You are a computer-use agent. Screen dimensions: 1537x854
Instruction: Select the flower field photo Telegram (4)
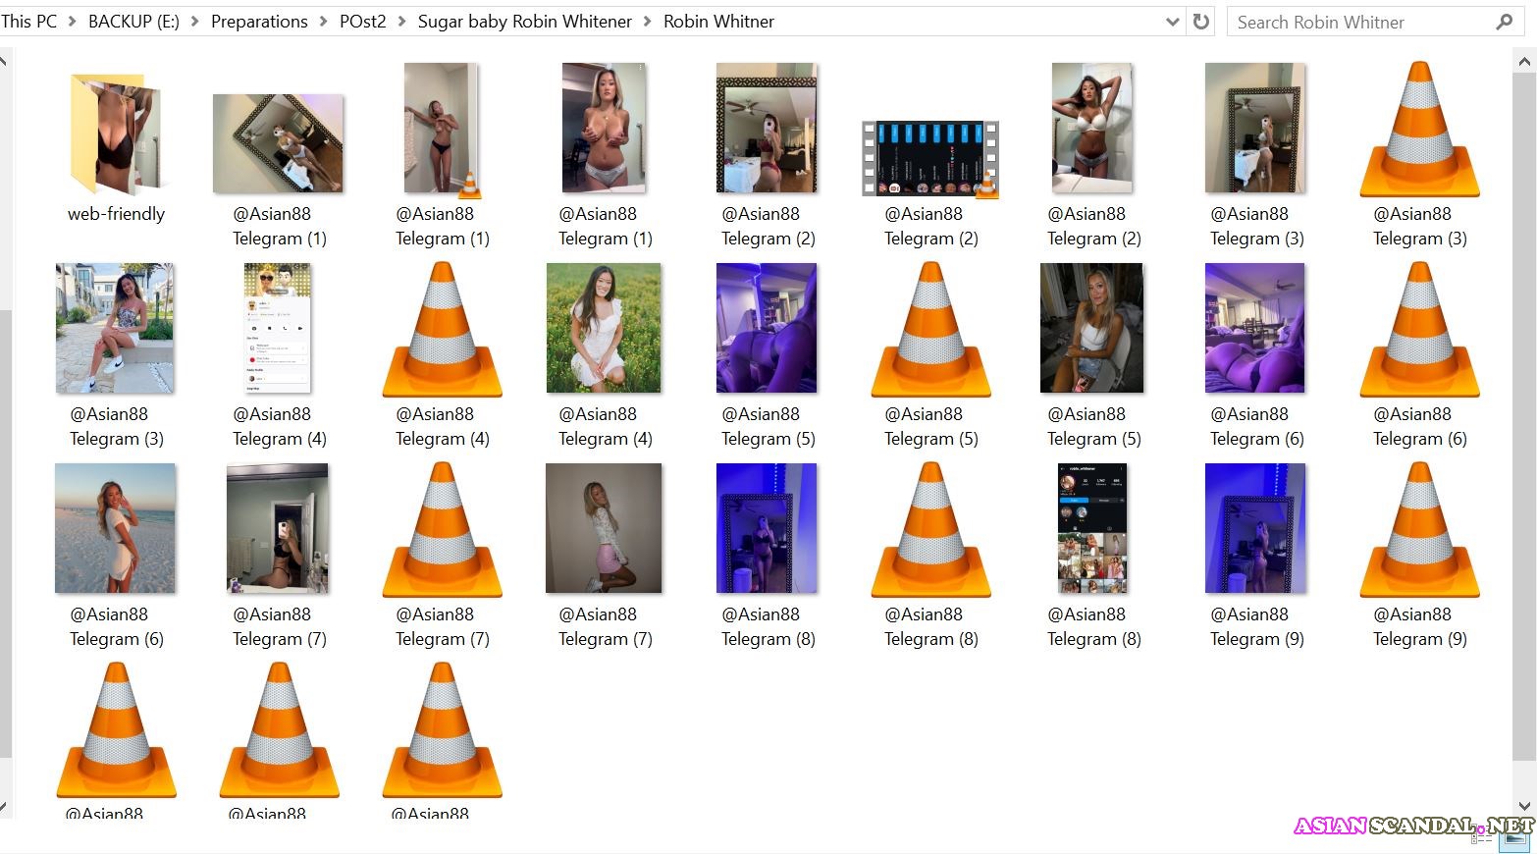604,328
